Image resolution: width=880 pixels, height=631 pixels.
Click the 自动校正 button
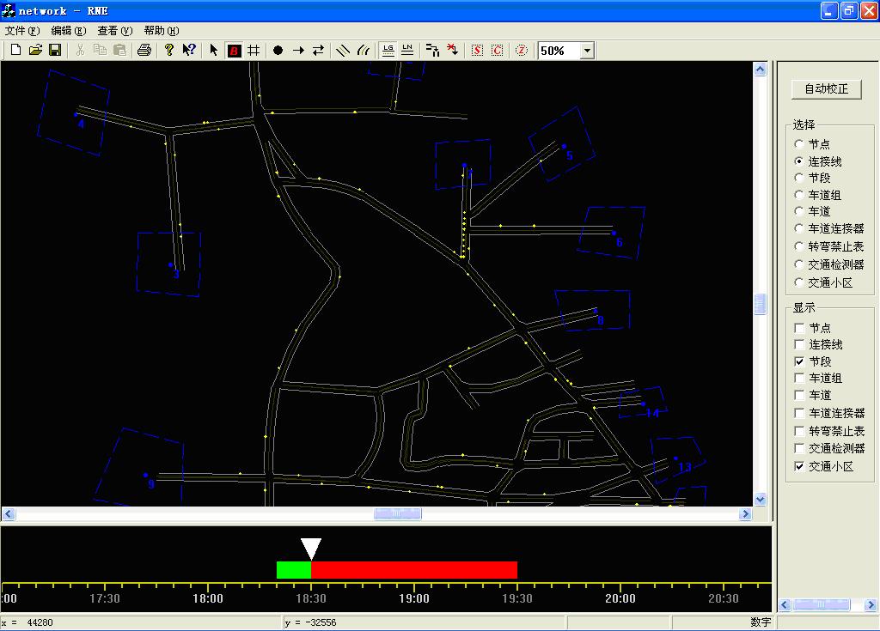tap(826, 88)
